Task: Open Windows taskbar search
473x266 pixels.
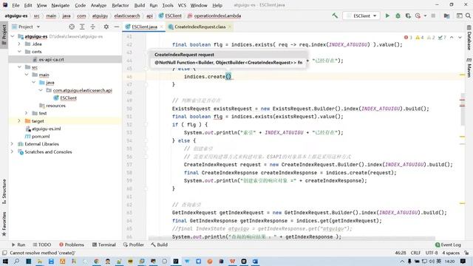Action: click(16, 261)
